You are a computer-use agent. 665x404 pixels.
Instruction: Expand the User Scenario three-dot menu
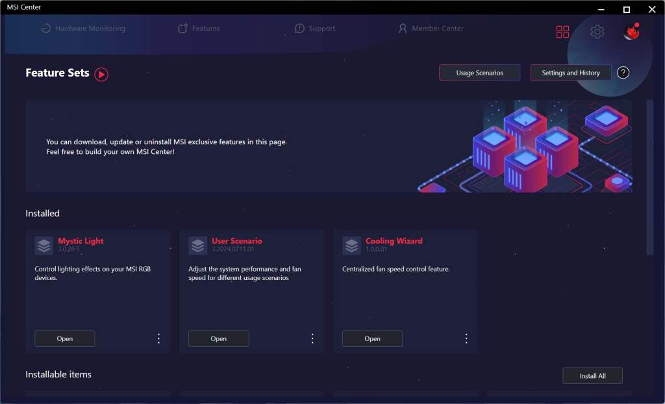[x=312, y=338]
